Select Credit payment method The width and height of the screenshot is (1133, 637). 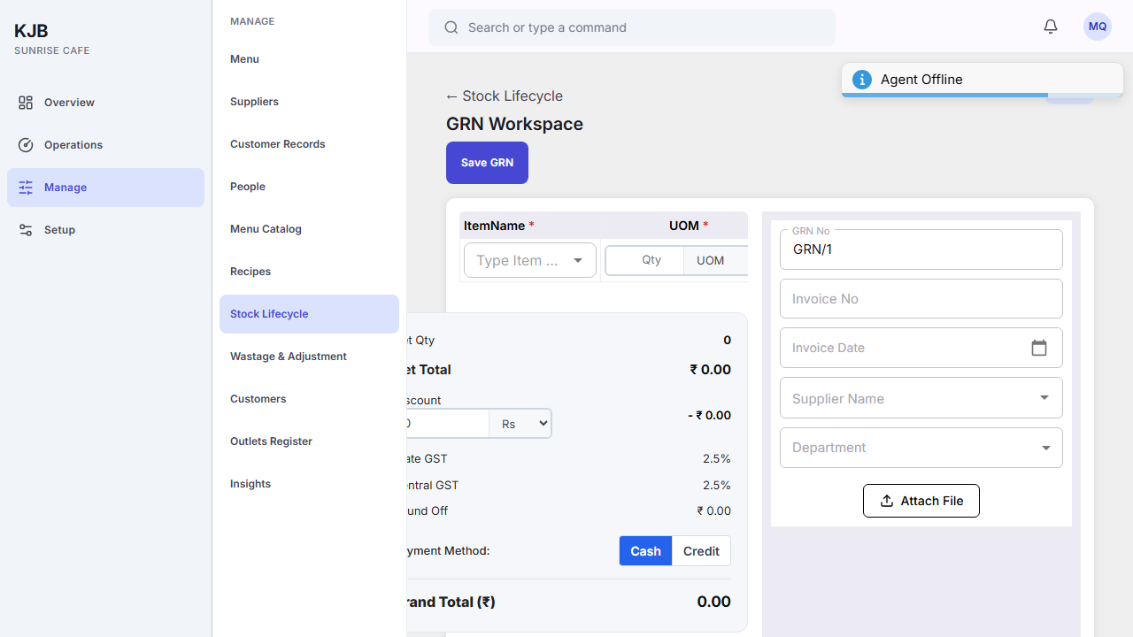pyautogui.click(x=701, y=550)
